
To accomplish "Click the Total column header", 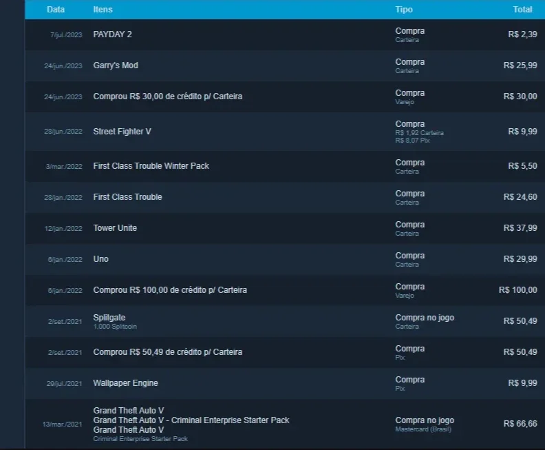I will (x=522, y=10).
